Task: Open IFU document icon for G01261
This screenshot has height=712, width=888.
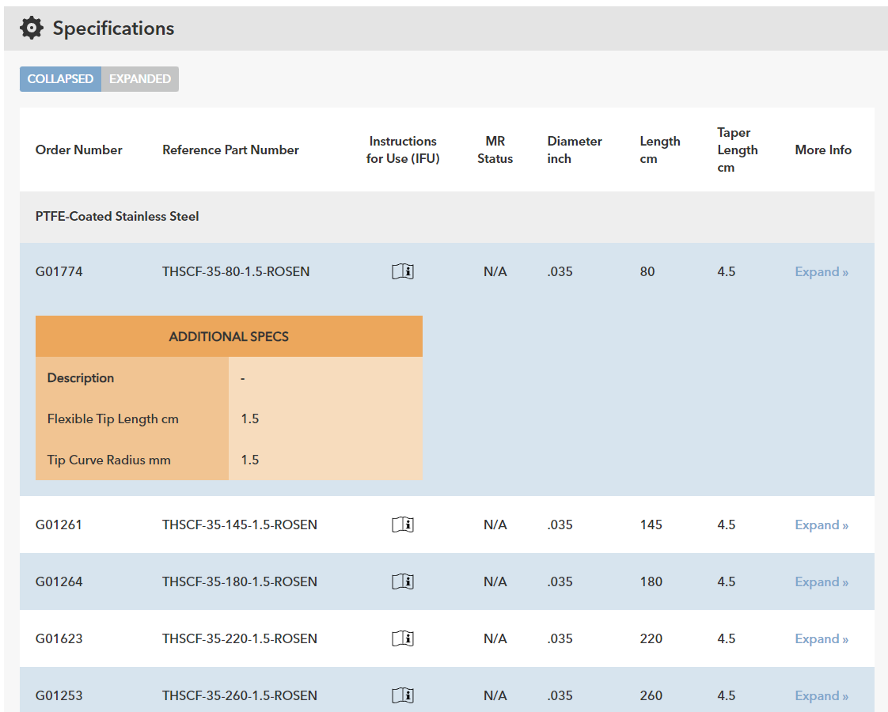Action: coord(403,525)
